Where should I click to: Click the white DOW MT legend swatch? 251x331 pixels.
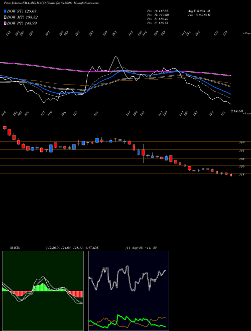5,17
